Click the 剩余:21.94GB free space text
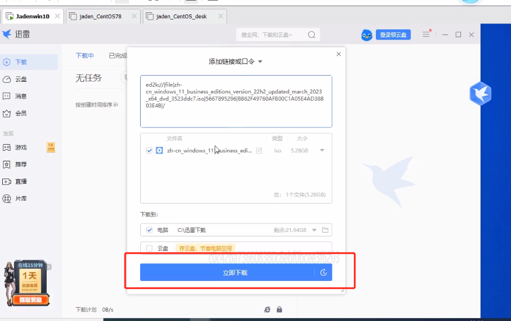511x321 pixels. [290, 230]
